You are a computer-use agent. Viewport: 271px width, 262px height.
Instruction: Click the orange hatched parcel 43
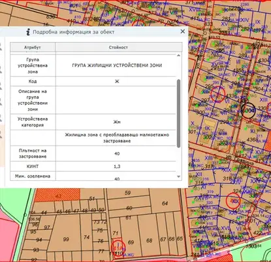[x=57, y=195]
